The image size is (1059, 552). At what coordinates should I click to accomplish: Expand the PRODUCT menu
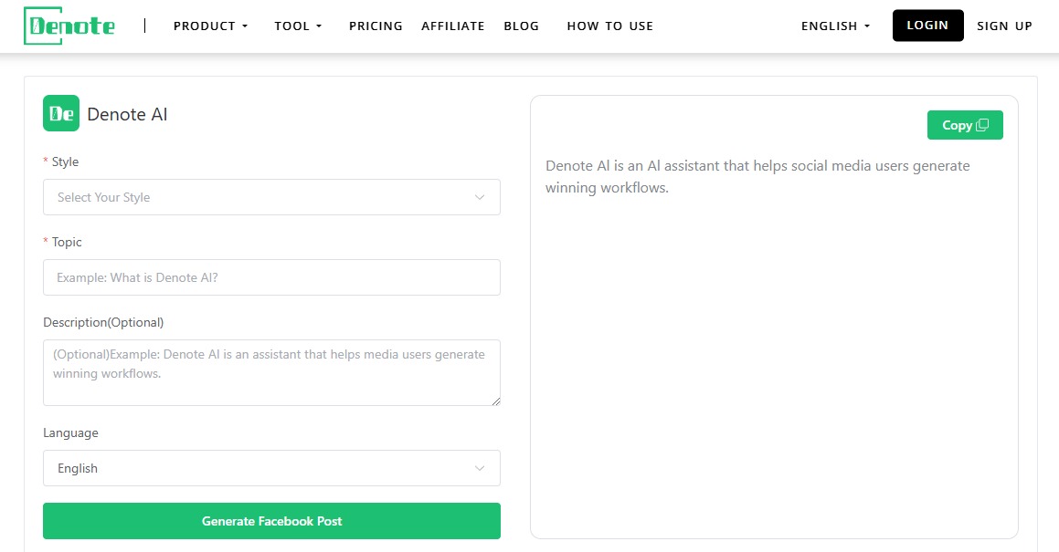[210, 26]
